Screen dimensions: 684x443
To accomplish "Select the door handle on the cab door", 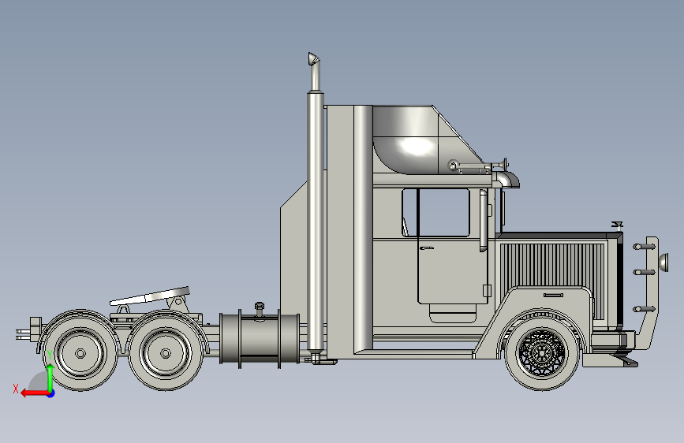I will click(427, 248).
